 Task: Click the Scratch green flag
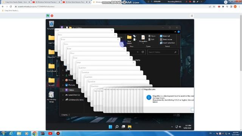pos(48,15)
